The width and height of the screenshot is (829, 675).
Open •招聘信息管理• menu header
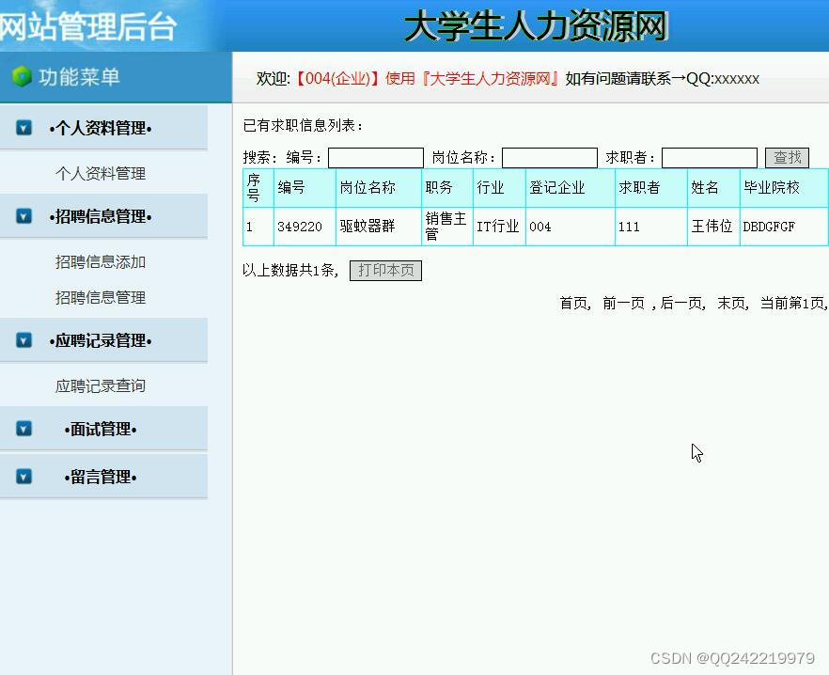point(101,216)
